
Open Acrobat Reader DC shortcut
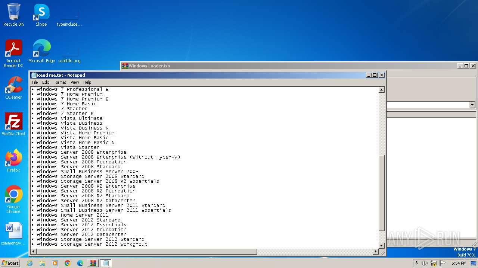(13, 54)
